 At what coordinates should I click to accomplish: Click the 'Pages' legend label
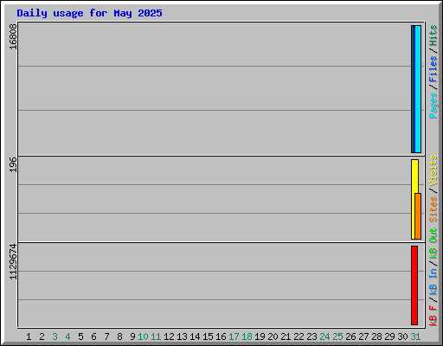(x=433, y=106)
